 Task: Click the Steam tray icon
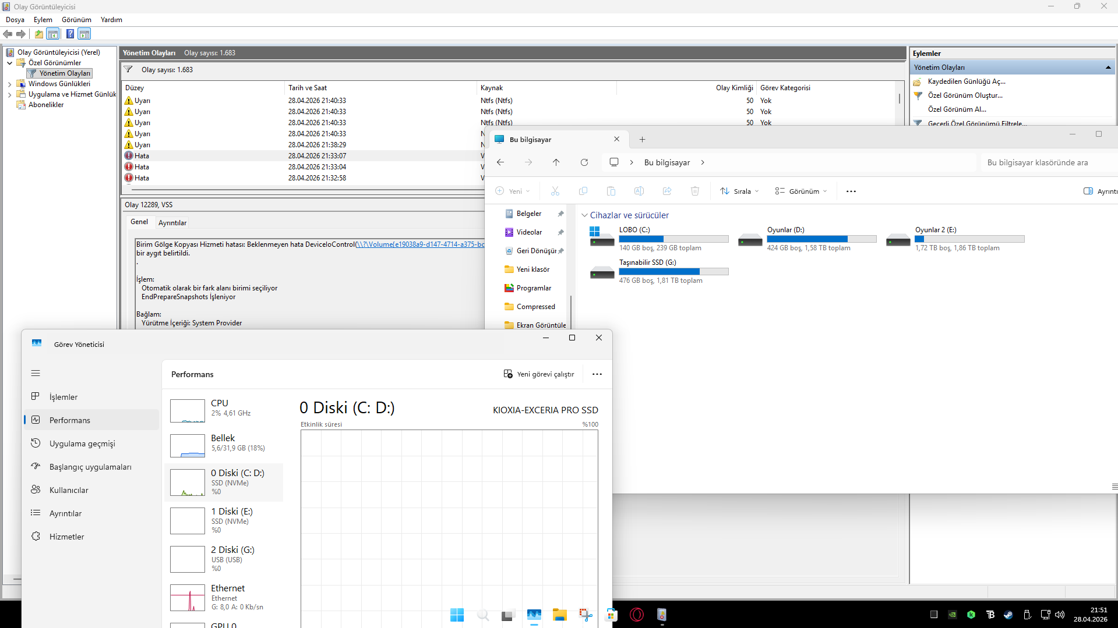pyautogui.click(x=1008, y=615)
